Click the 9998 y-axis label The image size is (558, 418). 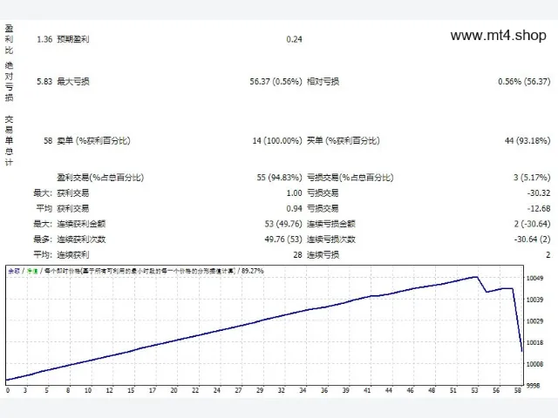(533, 385)
